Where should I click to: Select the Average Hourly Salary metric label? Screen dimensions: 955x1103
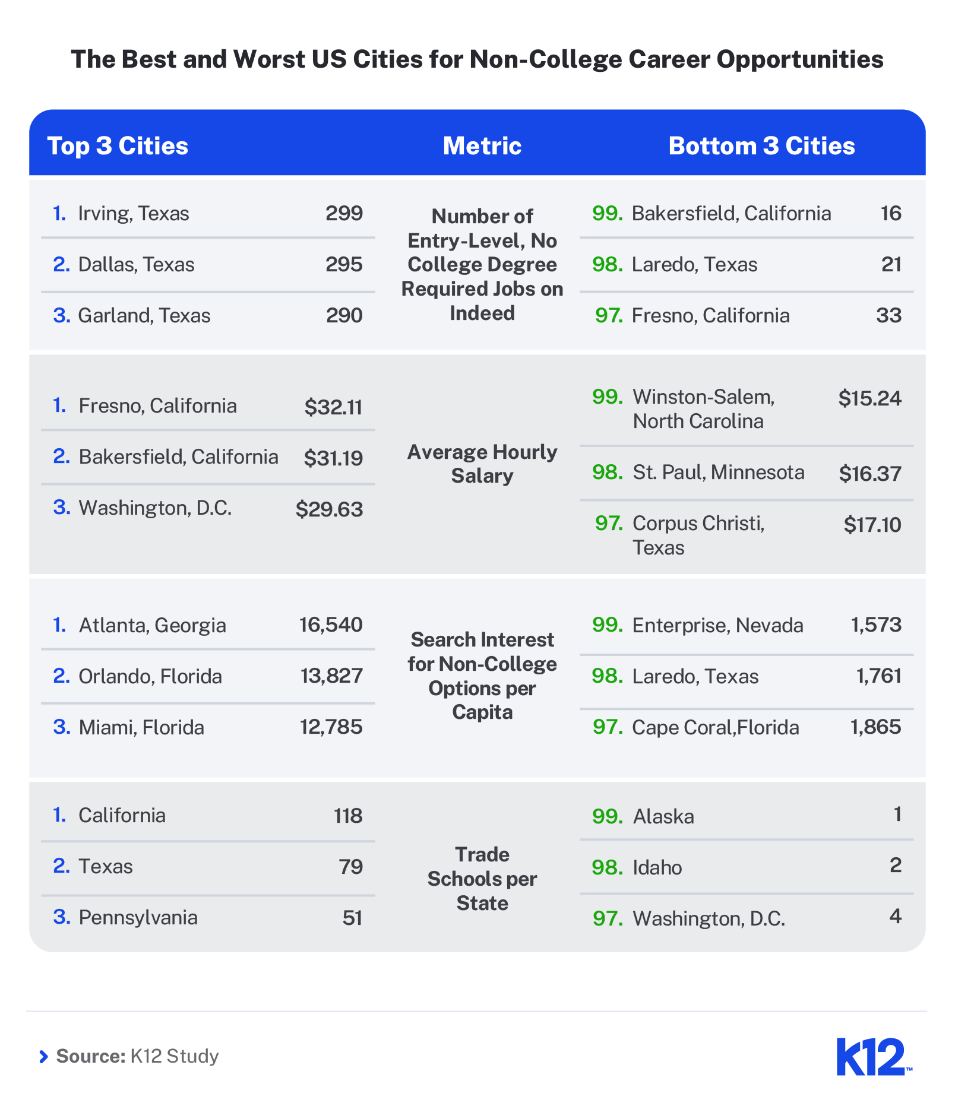[x=482, y=464]
